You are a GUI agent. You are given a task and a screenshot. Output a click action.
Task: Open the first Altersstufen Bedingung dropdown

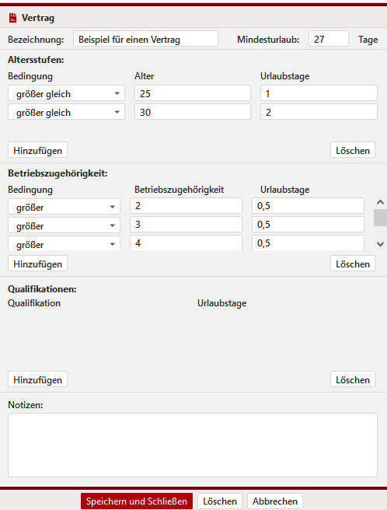[x=66, y=93]
